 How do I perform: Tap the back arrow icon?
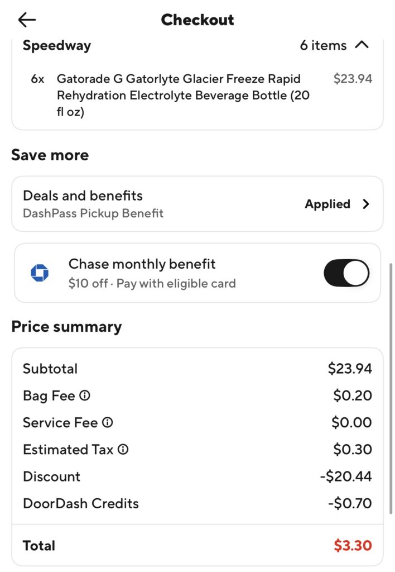point(26,20)
